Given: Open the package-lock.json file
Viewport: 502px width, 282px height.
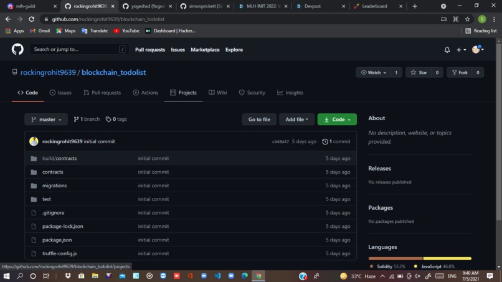Looking at the screenshot, I should point(63,227).
